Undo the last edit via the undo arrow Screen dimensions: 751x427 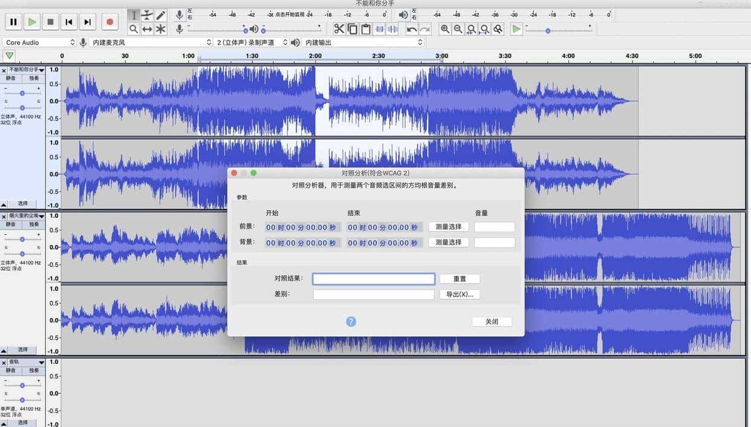point(412,28)
